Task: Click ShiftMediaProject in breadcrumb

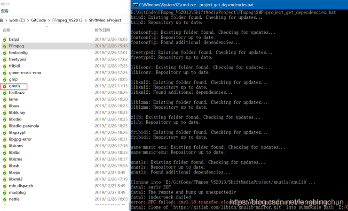Action: click(x=105, y=20)
